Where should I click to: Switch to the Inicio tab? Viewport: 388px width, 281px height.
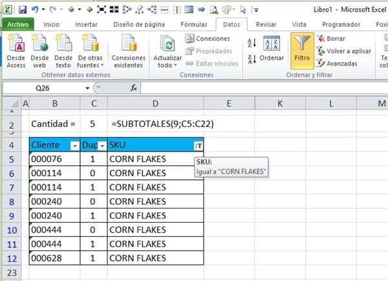pos(51,25)
